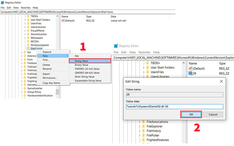Click Copy Key Name in context menu
The height and width of the screenshot is (146, 234).
pos(51,83)
